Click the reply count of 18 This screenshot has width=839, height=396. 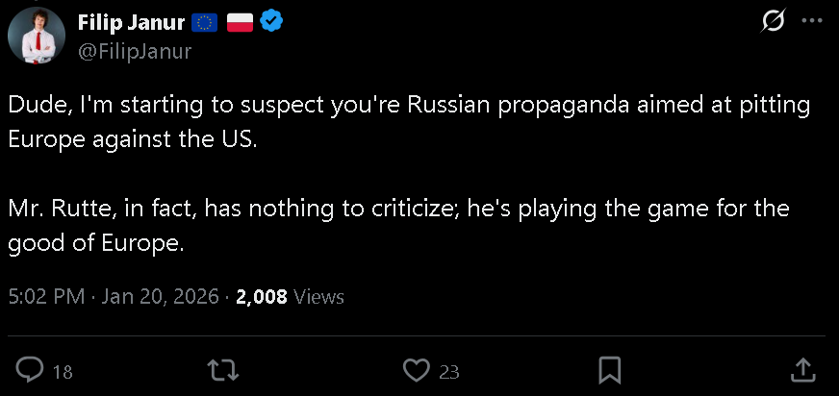pos(63,371)
